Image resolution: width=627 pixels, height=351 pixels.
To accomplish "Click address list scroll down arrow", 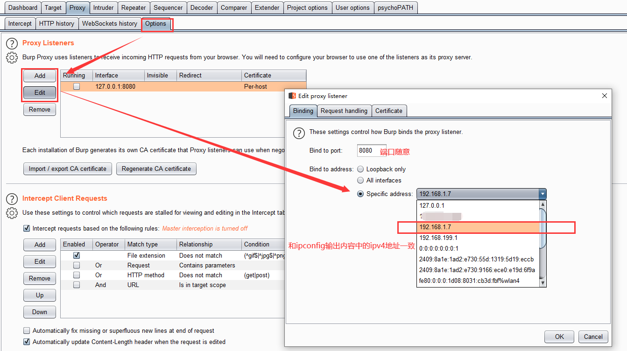I will coord(542,283).
